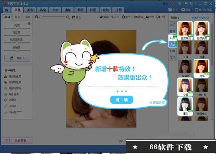The width and height of the screenshot is (216, 154).
Task: Click the reset icon beside brightness
Action: (29, 24)
